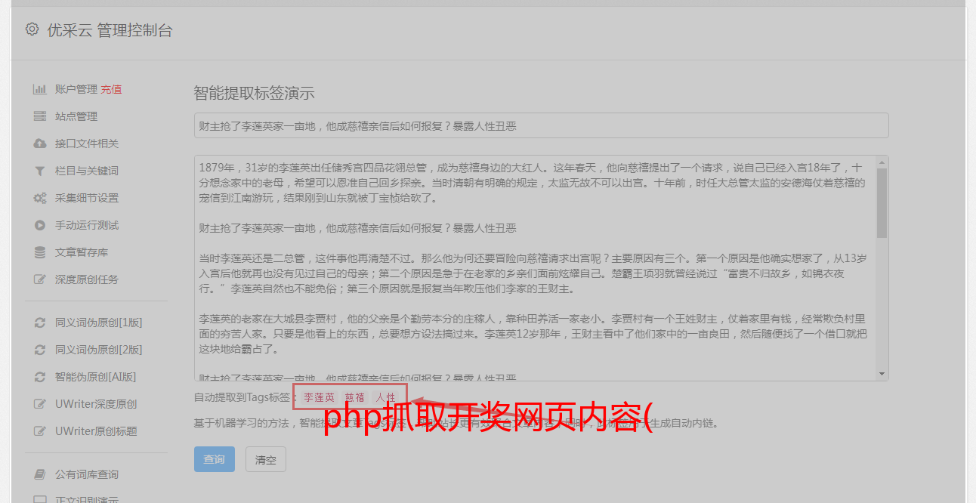Click the scroll-up arrow of the text area
976x503 pixels.
tap(882, 162)
